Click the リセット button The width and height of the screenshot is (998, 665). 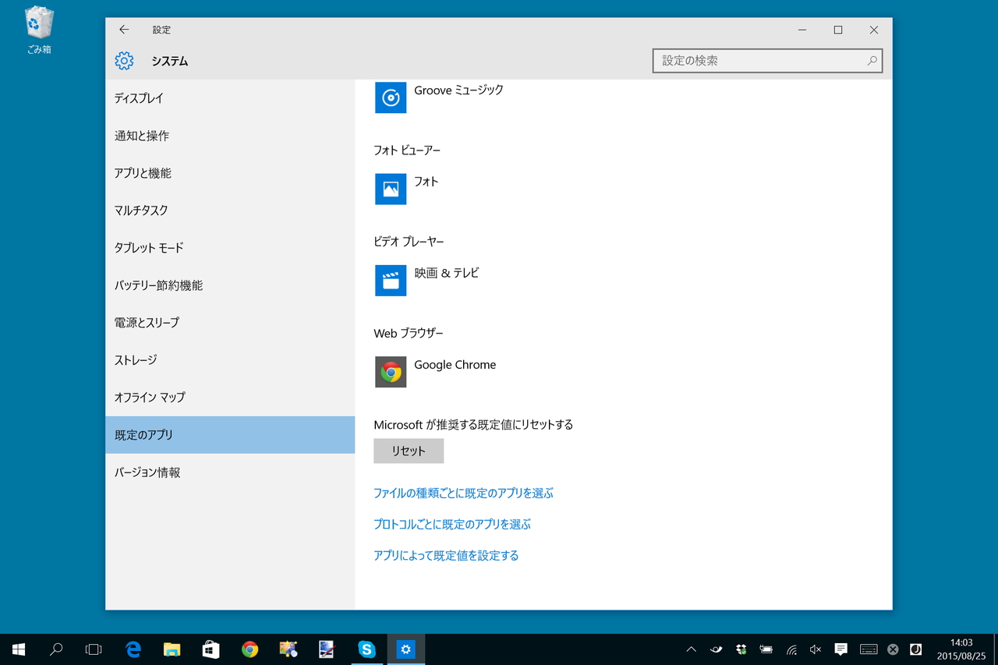tap(409, 451)
